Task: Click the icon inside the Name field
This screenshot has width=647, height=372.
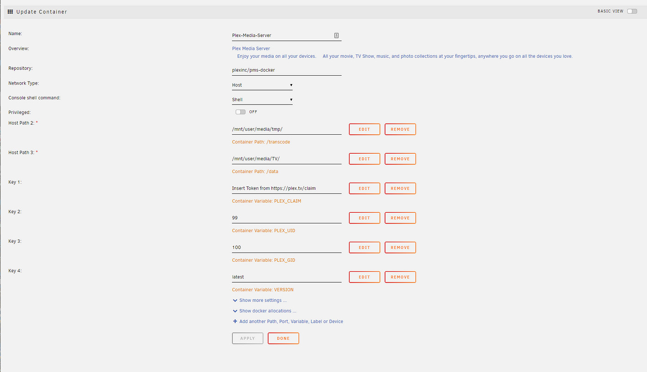Action: 336,35
